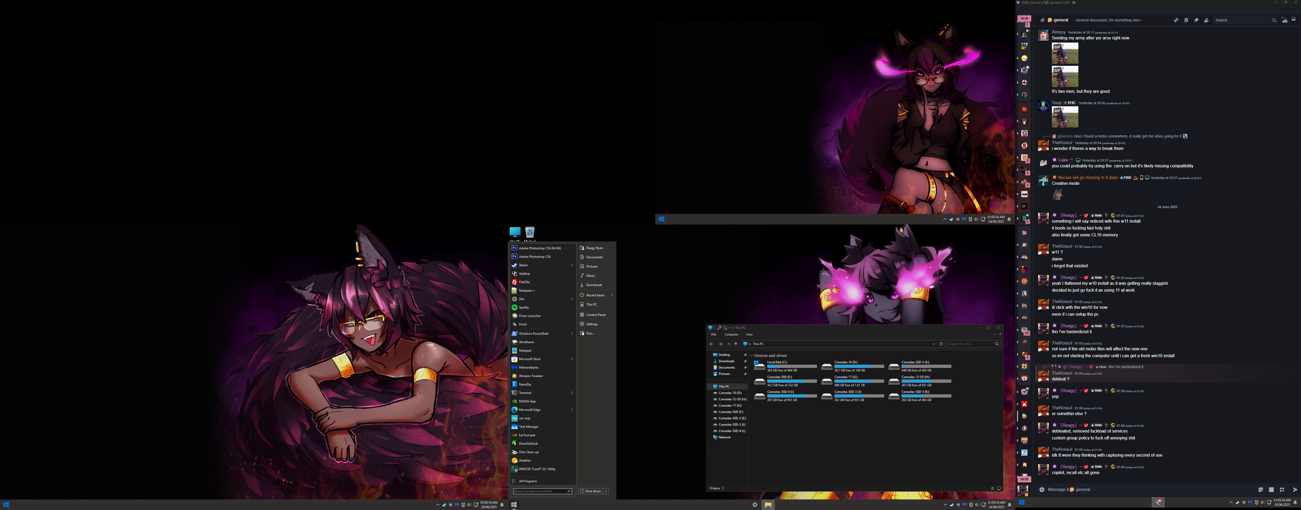Click the Start button on left taskbar
Screen dimensions: 1301x510
tap(6, 504)
